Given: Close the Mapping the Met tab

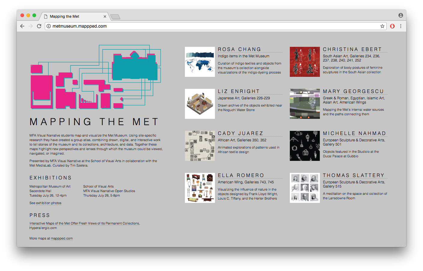Looking at the screenshot, I should 105,17.
